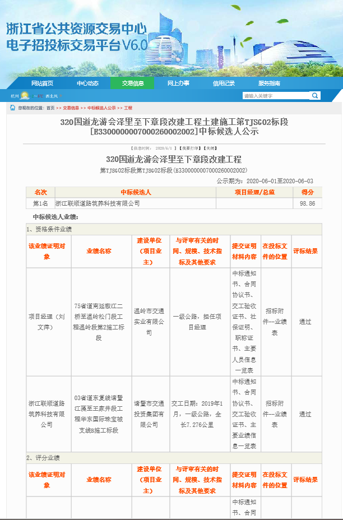Click the weather sun-cloud icon
The width and height of the screenshot is (343, 520).
(25, 96)
